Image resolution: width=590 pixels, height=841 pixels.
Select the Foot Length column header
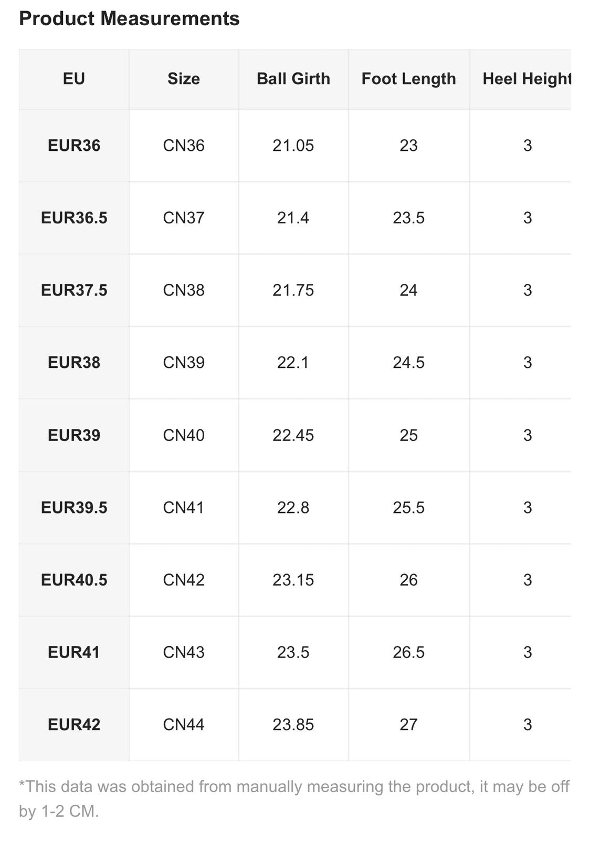[408, 79]
